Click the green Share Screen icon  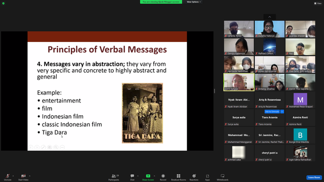pyautogui.click(x=148, y=176)
